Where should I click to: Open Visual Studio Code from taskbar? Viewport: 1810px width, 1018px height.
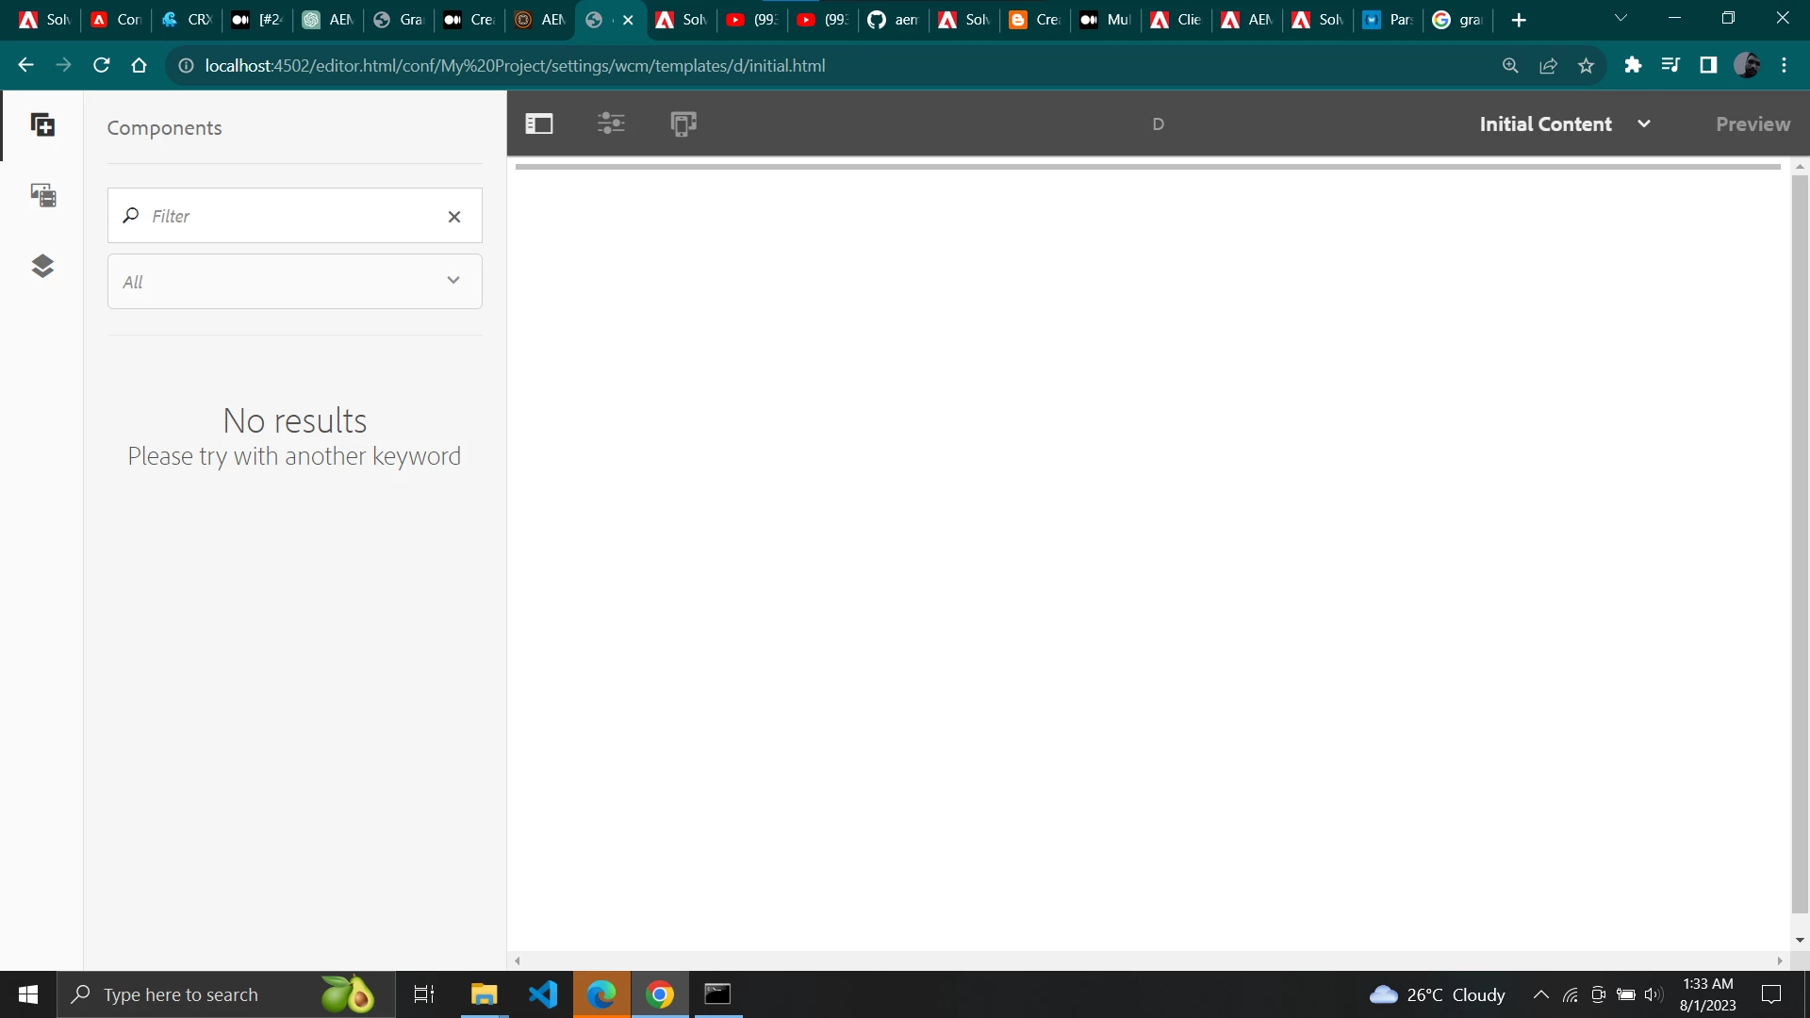tap(543, 994)
